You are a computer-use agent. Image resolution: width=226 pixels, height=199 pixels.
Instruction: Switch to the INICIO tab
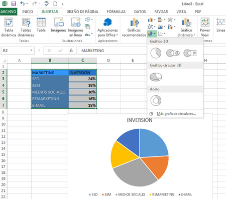click(28, 12)
